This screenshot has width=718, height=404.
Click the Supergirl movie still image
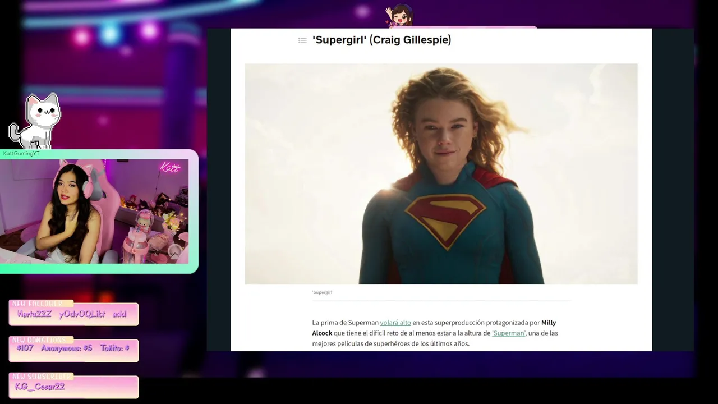[x=441, y=174]
